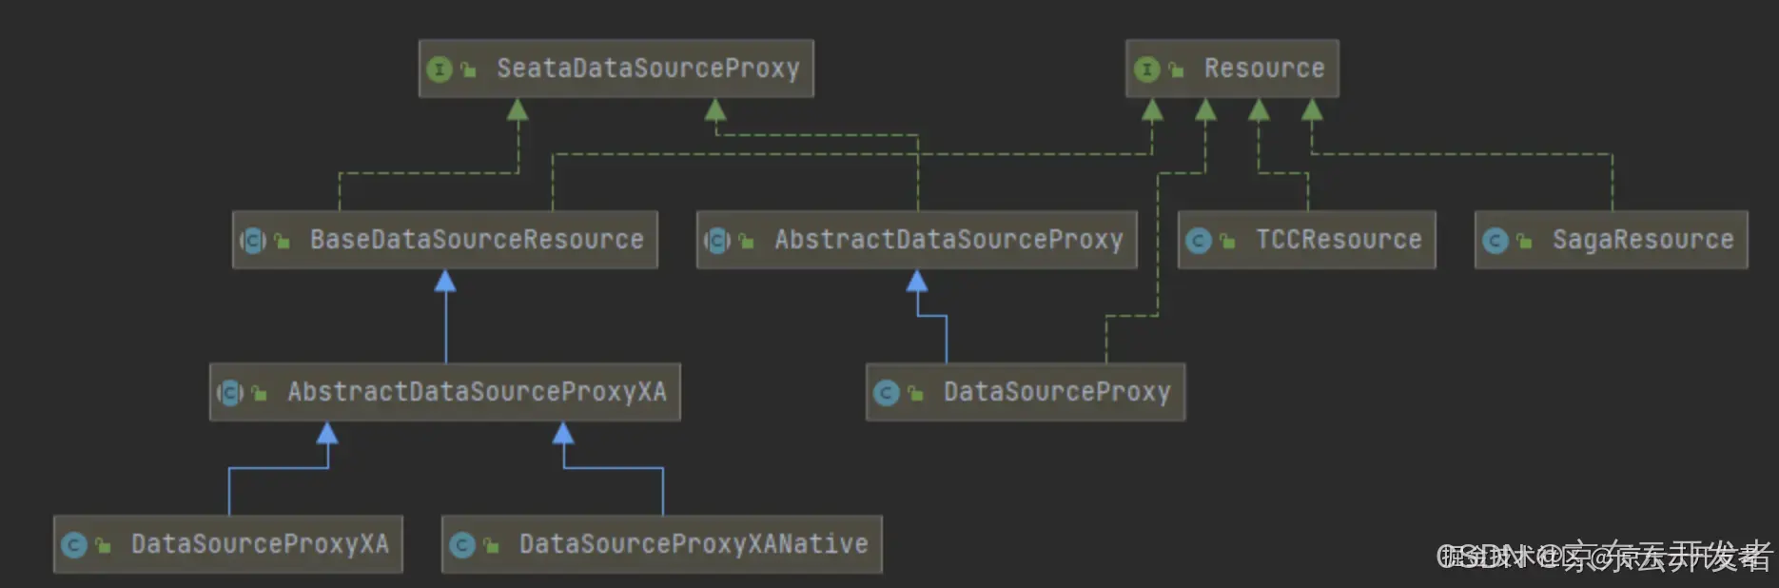This screenshot has height=588, width=1779.
Task: Click the green interface icon on Resource
Action: [1147, 69]
